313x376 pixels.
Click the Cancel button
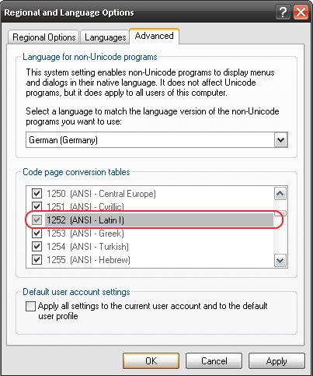[x=214, y=361]
